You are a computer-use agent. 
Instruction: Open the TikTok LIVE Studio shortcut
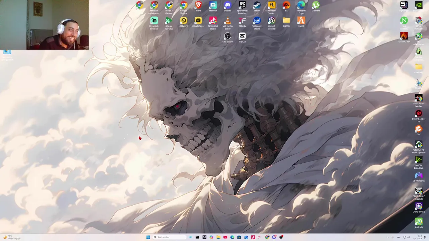pos(213,23)
